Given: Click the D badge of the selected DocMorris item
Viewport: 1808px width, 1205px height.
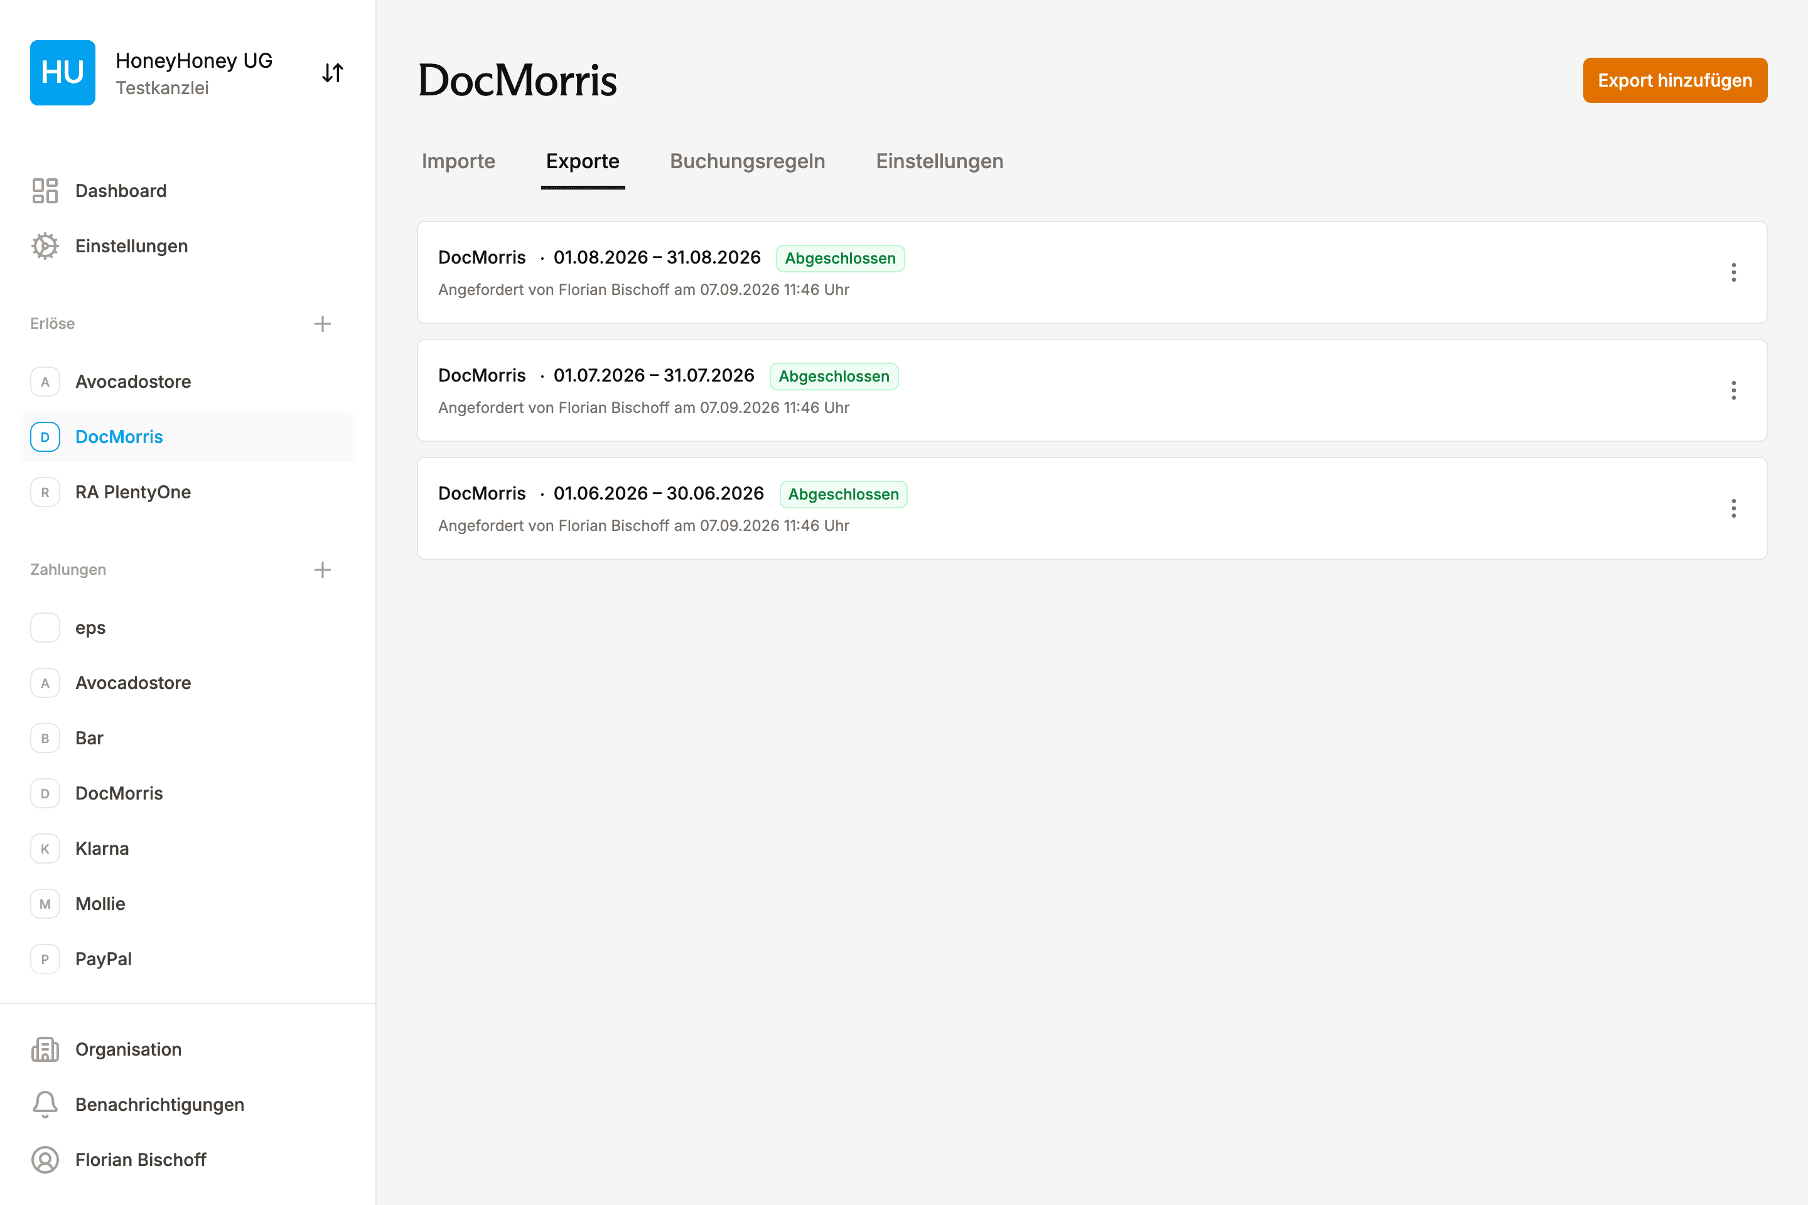Looking at the screenshot, I should tap(45, 437).
